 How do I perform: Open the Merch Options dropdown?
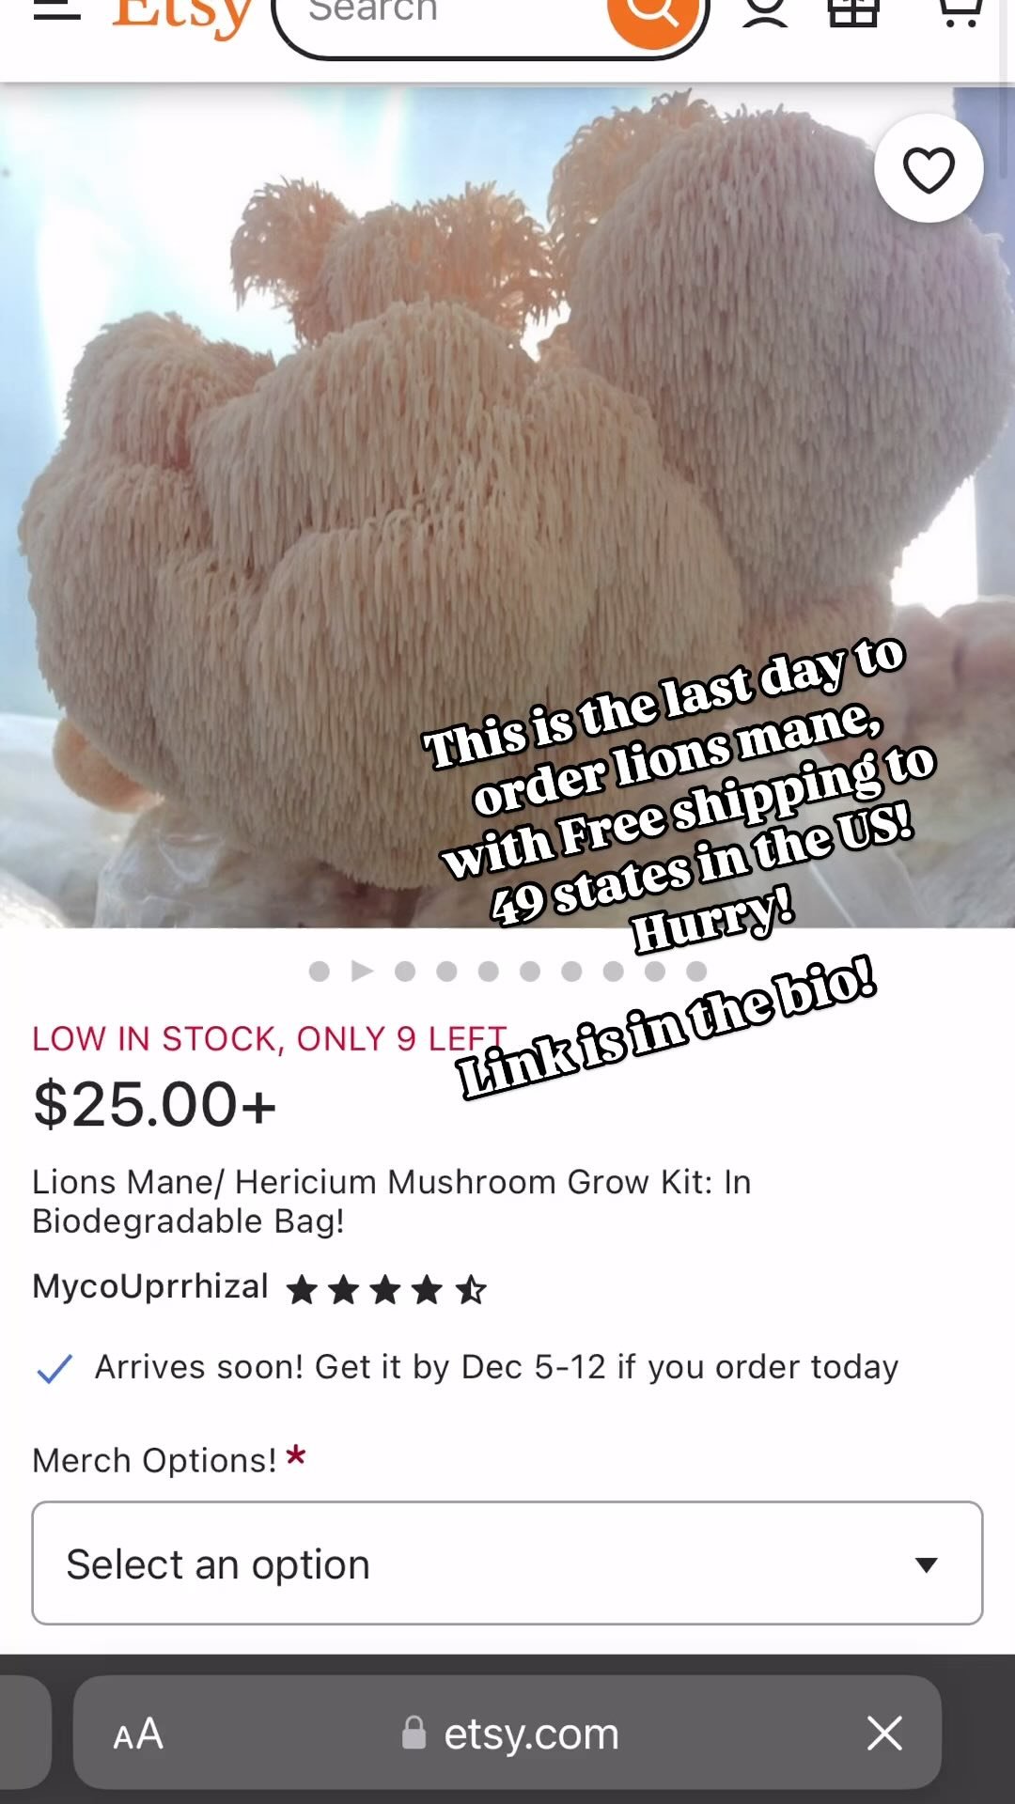pos(507,1563)
